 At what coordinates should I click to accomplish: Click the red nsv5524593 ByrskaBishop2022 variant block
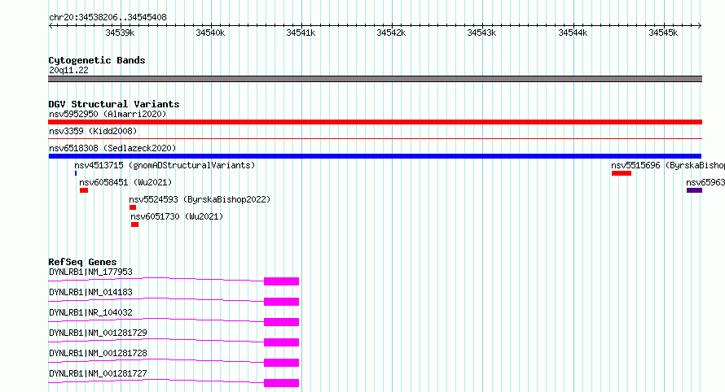(x=133, y=207)
